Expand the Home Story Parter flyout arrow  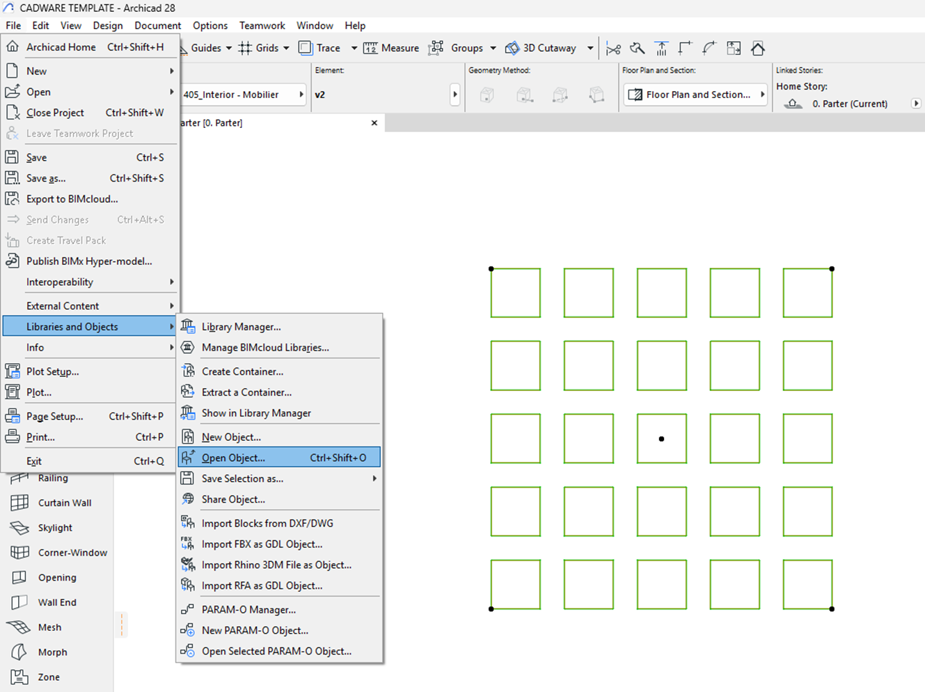point(916,104)
